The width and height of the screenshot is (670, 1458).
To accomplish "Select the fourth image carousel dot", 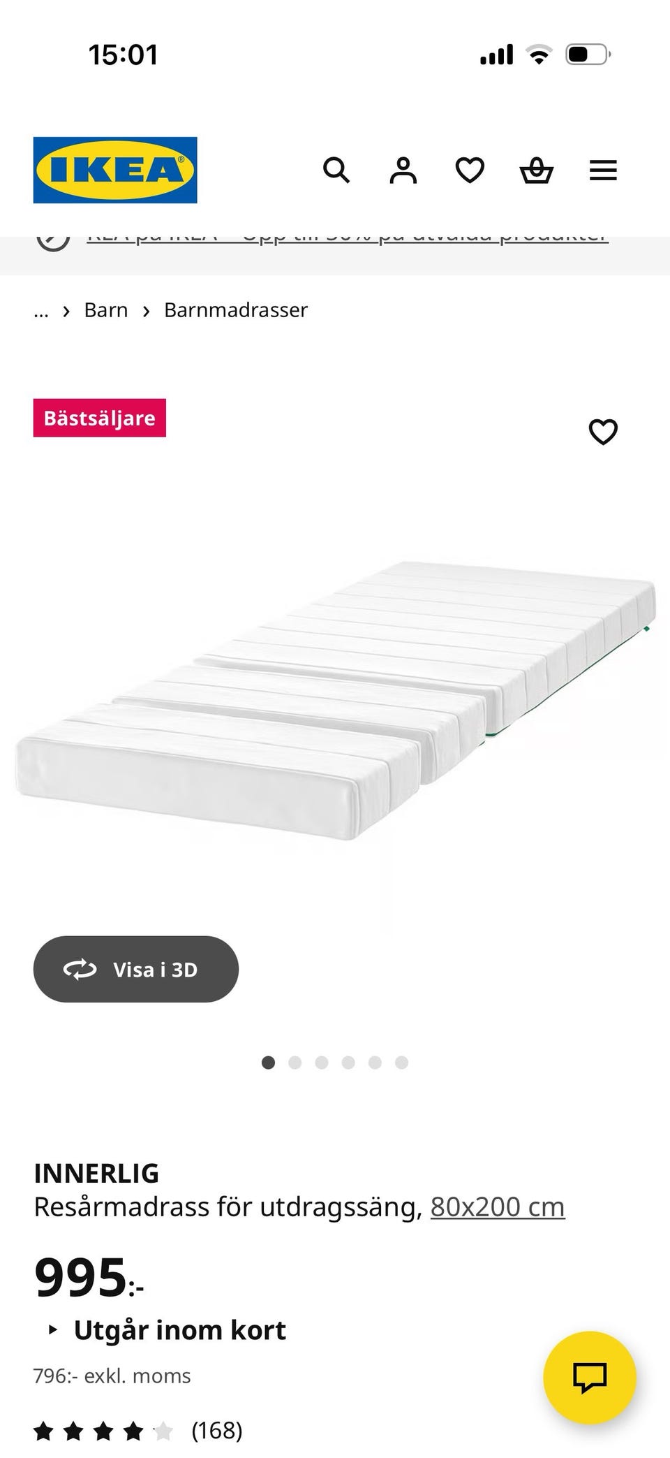I will tap(348, 1063).
